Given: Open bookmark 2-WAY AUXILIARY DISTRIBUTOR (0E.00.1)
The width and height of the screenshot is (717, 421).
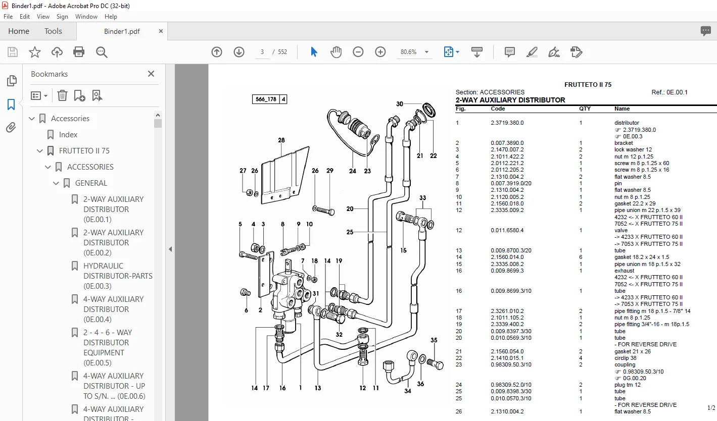Looking at the screenshot, I should point(114,209).
